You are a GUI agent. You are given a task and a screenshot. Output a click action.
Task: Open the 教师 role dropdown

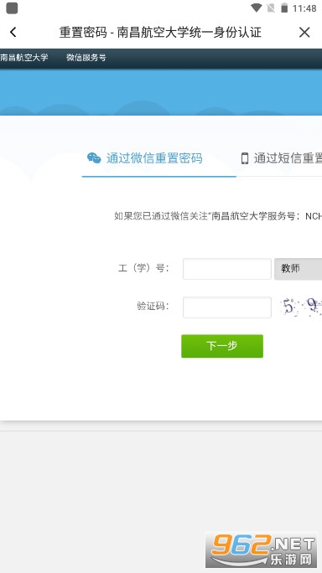pos(298,269)
